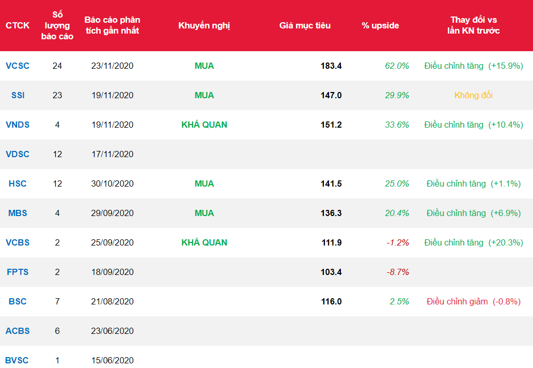Screen dimensions: 533x368
Task: Click the Số lượng báo cáo header
Action: (57, 25)
